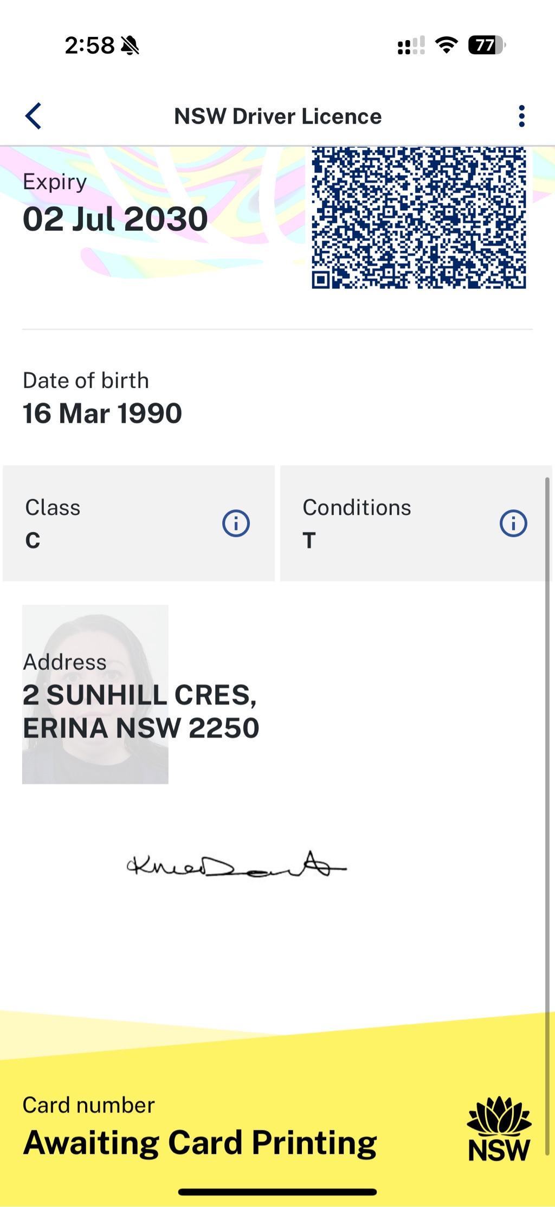Tap the vertical scrollbar on right

point(547,813)
